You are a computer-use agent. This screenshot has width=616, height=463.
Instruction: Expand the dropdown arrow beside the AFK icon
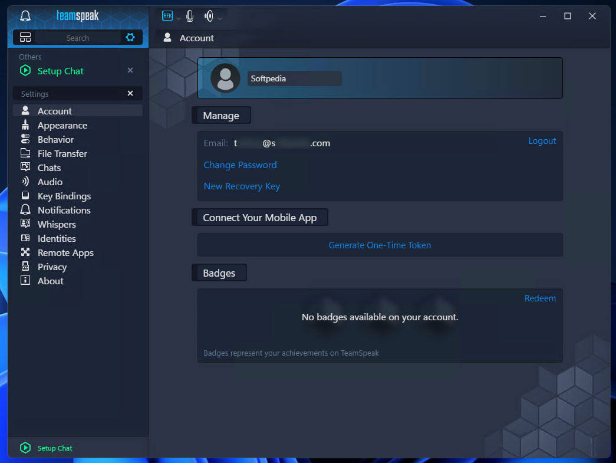[x=179, y=18]
